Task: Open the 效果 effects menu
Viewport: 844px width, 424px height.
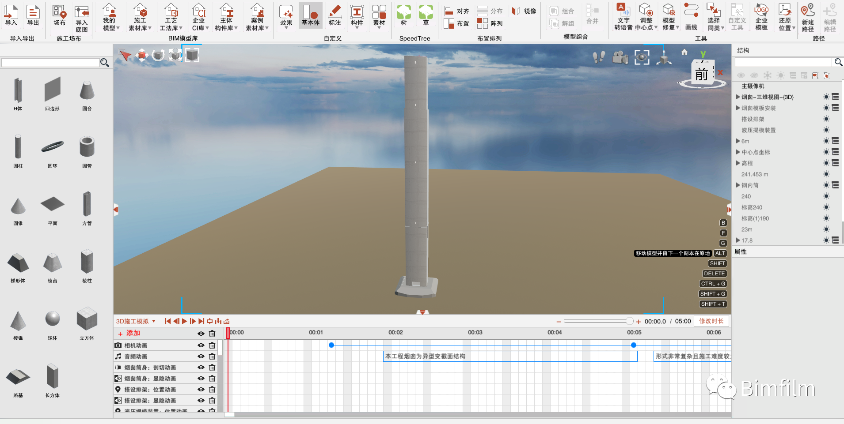Action: (286, 17)
